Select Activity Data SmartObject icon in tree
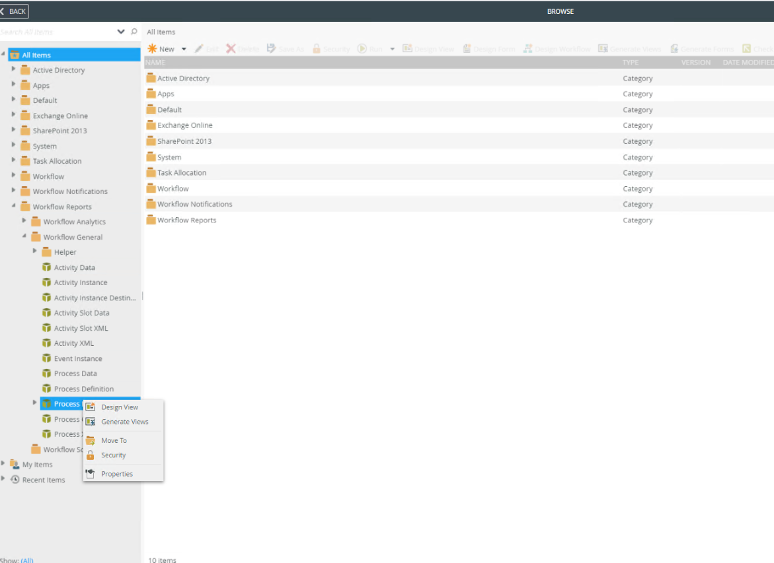Viewport: 774px width, 563px height. pos(46,267)
